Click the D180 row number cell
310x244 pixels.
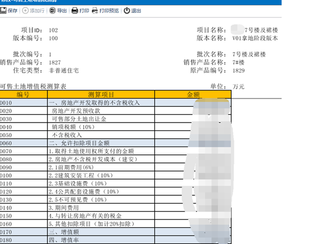point(24,240)
